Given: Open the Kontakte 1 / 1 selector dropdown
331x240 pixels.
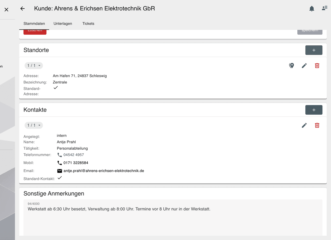Looking at the screenshot, I should [x=34, y=125].
